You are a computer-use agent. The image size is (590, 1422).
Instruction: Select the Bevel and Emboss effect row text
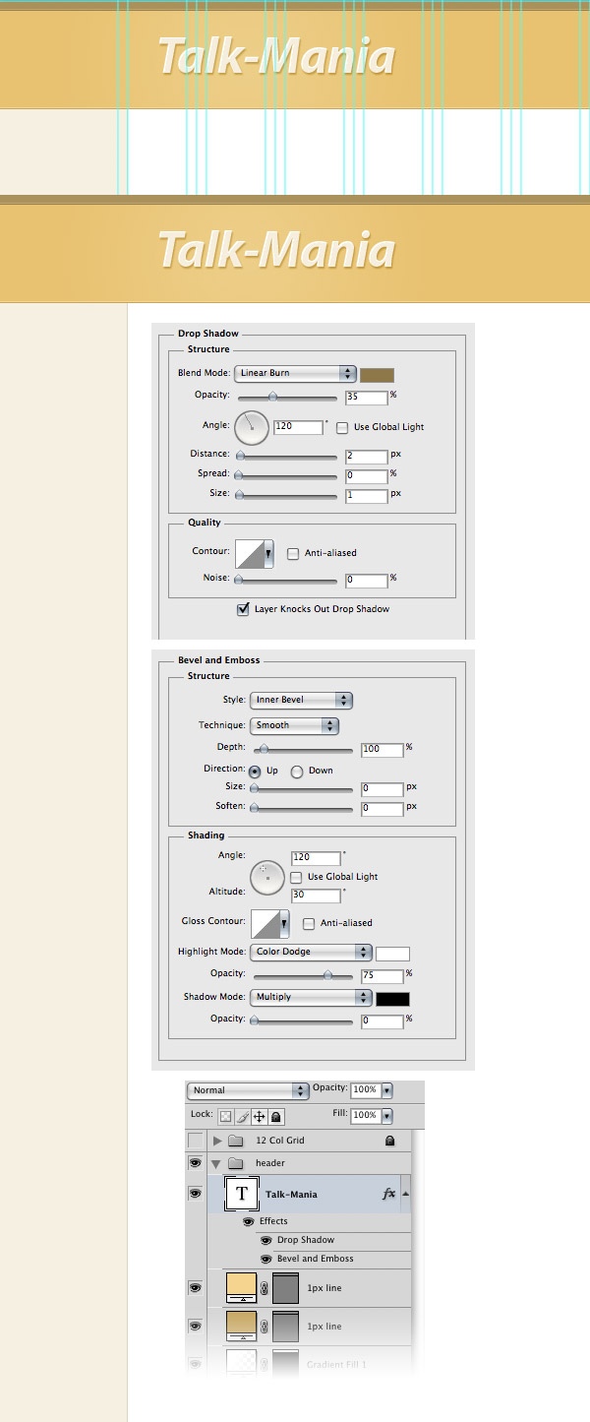(316, 1259)
